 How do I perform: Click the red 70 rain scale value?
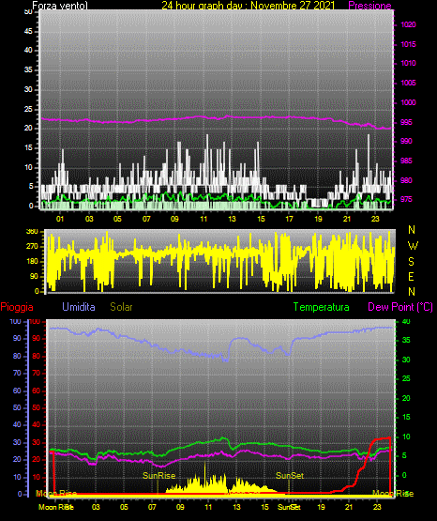(x=36, y=373)
